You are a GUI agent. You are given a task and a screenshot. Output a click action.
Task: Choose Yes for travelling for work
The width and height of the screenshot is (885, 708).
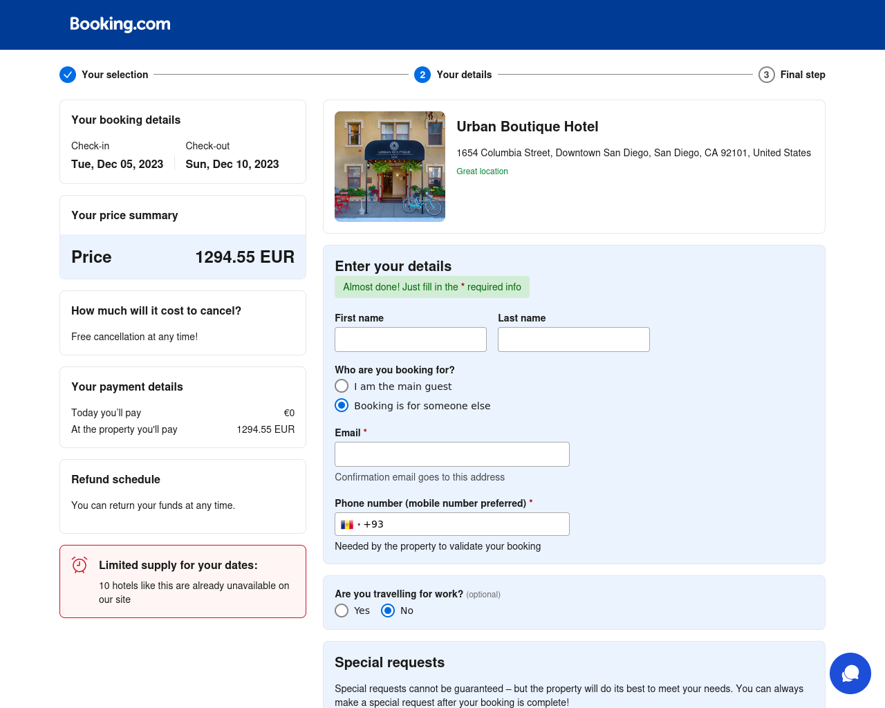[342, 611]
